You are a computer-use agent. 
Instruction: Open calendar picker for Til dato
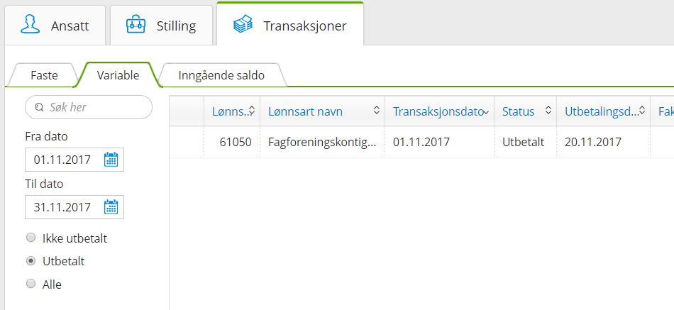point(111,207)
